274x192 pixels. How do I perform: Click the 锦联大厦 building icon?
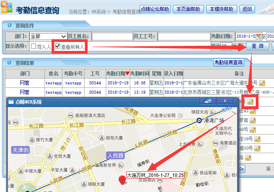[x=84, y=184]
